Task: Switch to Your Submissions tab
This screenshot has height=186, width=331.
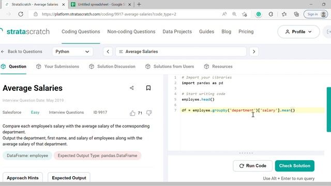Action: 57,67
